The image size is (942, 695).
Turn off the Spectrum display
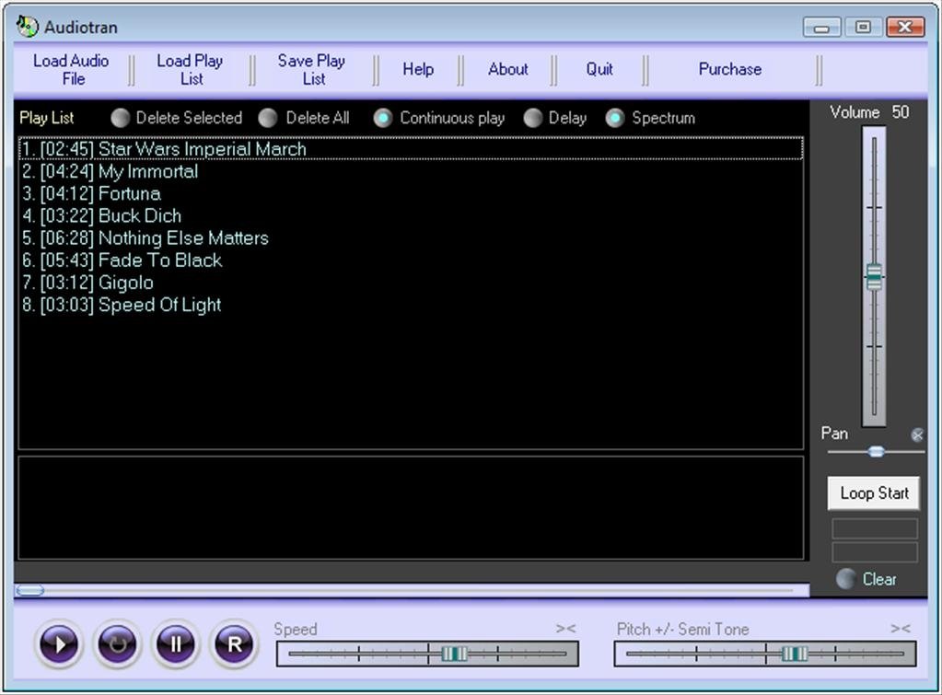(x=614, y=118)
